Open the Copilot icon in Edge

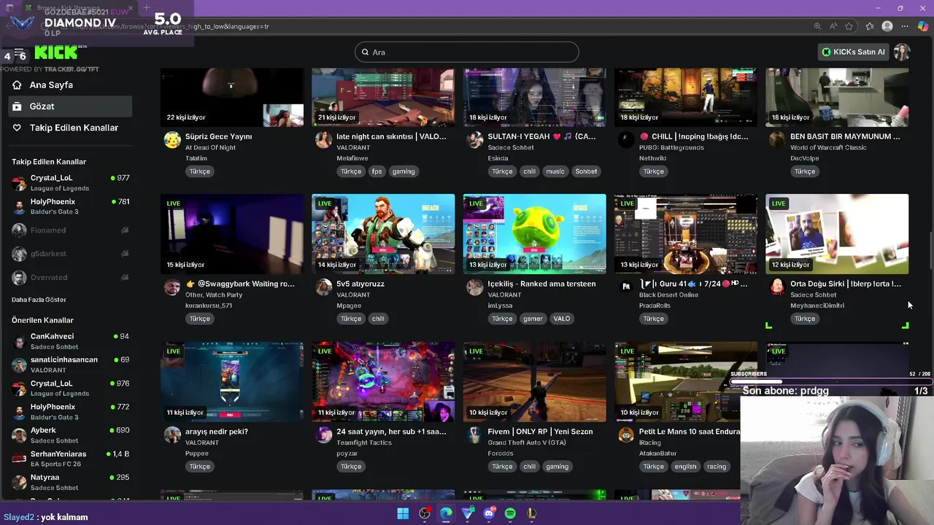click(923, 26)
